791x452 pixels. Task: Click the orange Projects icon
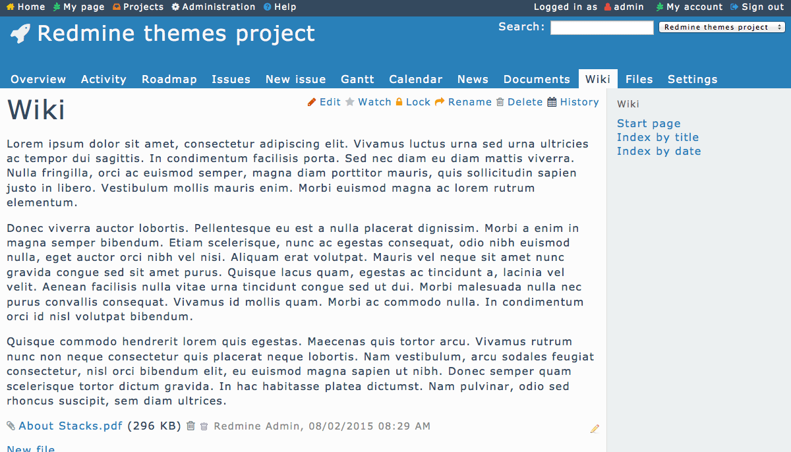[117, 7]
